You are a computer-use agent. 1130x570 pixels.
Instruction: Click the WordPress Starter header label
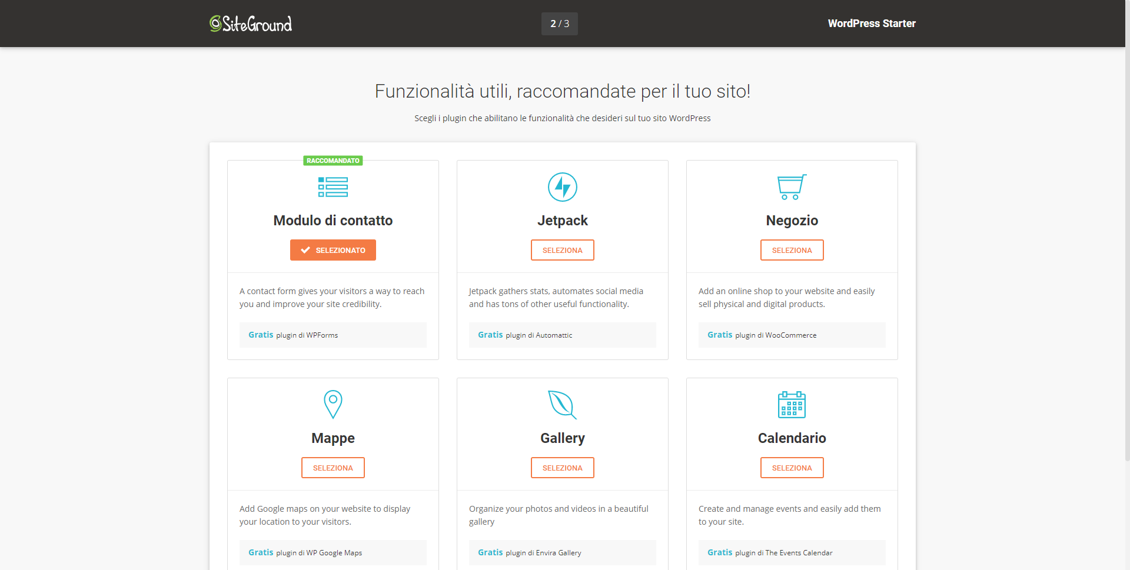click(871, 24)
